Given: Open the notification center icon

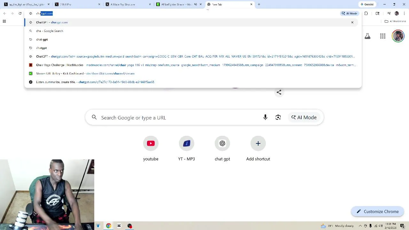Looking at the screenshot, I should click(x=402, y=226).
